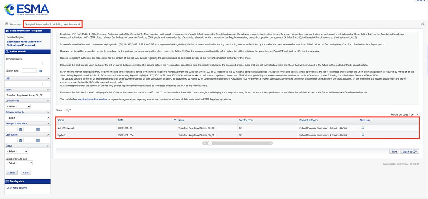Open the second Exemption start date calendar

(x=38, y=129)
